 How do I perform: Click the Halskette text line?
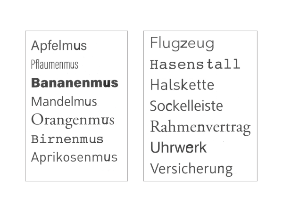[182, 84]
